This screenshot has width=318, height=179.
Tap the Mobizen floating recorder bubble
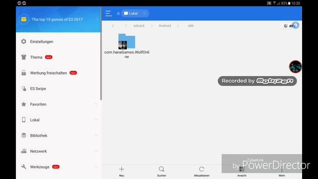click(x=295, y=67)
